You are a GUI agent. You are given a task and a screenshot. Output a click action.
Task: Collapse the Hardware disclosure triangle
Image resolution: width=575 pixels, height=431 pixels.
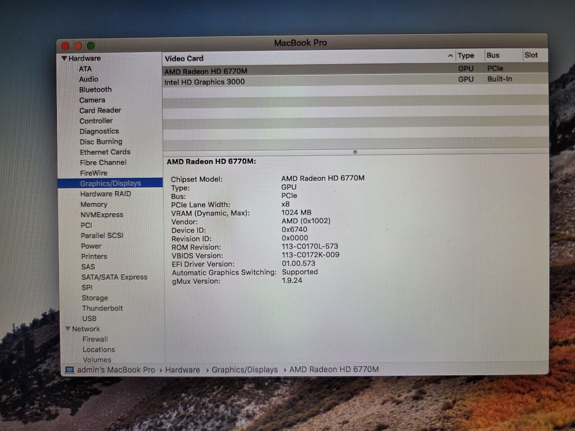pos(64,58)
